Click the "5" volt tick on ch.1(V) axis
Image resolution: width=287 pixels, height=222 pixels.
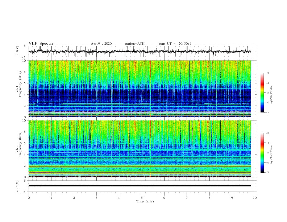click(25, 46)
